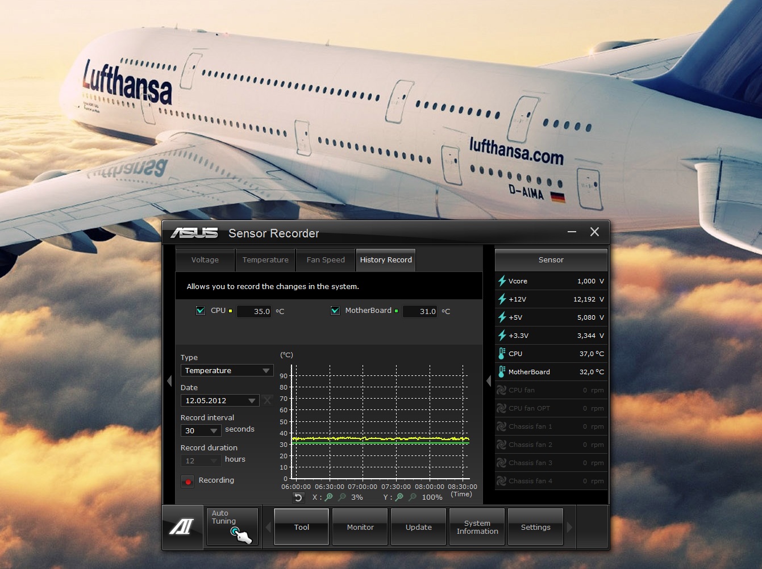The image size is (762, 569).
Task: Click the Update button
Action: [x=419, y=527]
